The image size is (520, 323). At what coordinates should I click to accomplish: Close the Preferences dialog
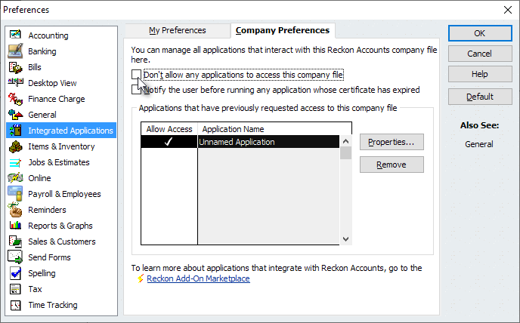pyautogui.click(x=507, y=10)
